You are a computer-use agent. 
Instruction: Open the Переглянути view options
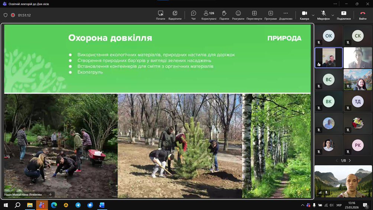(254, 15)
